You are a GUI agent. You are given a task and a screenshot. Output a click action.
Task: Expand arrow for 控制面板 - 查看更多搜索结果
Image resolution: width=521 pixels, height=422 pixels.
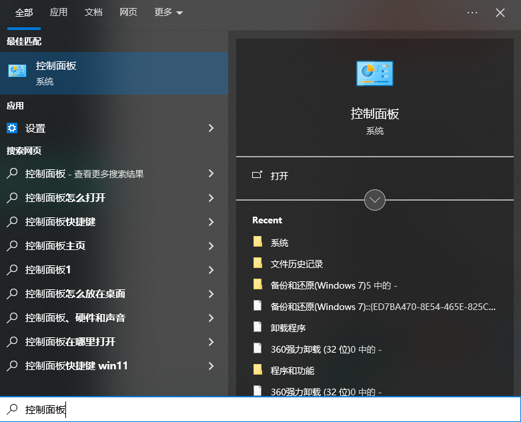(211, 173)
